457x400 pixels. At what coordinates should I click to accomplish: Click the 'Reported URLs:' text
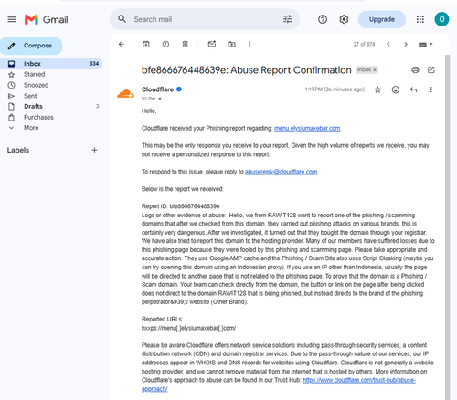pyautogui.click(x=162, y=320)
